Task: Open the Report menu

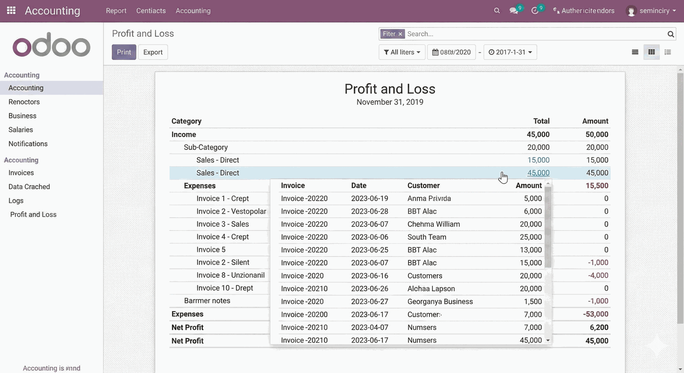Action: click(x=116, y=11)
